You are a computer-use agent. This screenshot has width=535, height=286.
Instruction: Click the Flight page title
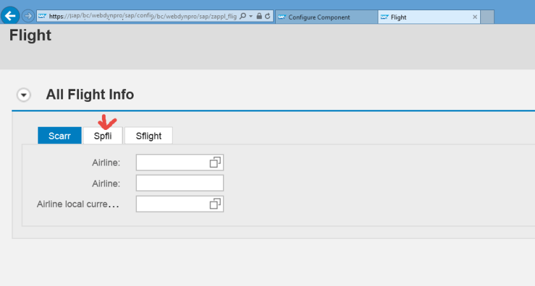click(x=31, y=36)
